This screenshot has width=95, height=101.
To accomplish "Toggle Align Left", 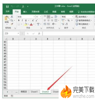I will 45,20.
